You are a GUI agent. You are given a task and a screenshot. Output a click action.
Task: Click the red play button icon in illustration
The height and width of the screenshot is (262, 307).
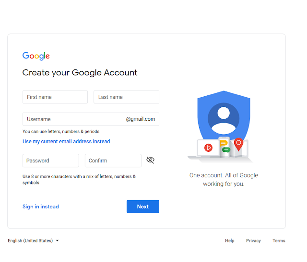point(208,148)
